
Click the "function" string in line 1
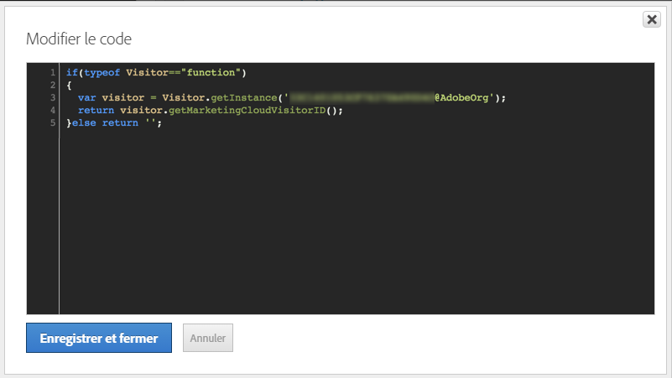pos(211,72)
